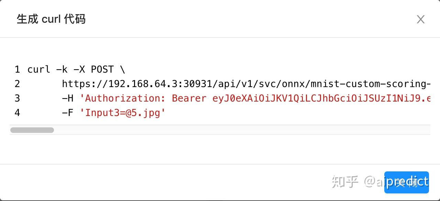Click line number 1 in the gutter

pos(17,70)
